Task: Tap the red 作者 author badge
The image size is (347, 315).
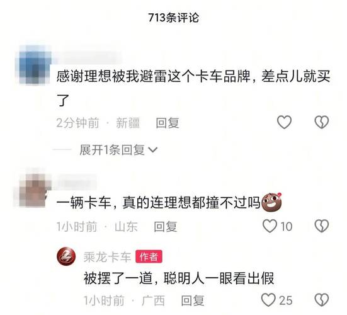Action: (x=149, y=257)
